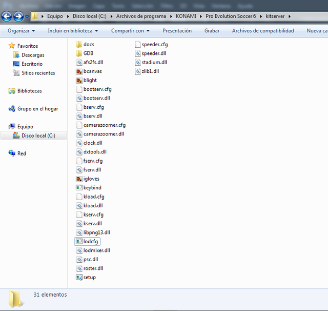Image resolution: width=328 pixels, height=311 pixels.
Task: Select the fserv.cfg file name
Action: click(93, 161)
